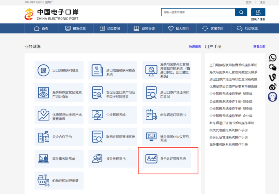
Task: Click the blue user login icon button
Action: [x=258, y=12]
